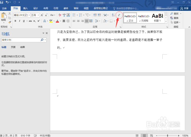Click the 共享 share button
Image resolution: width=191 pixels, height=137 pixels.
pos(184,8)
